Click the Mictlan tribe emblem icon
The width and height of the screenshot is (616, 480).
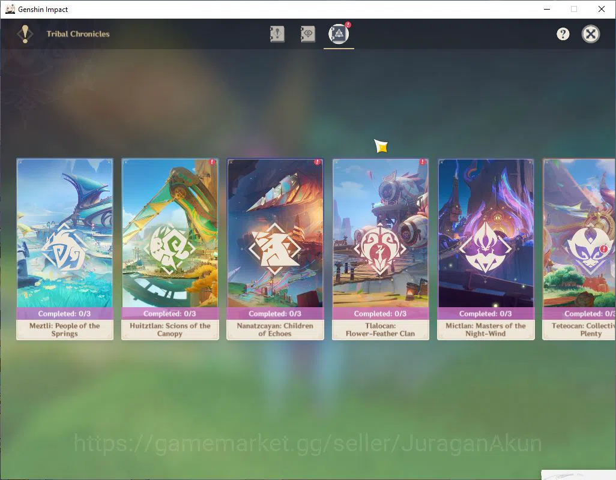[486, 248]
